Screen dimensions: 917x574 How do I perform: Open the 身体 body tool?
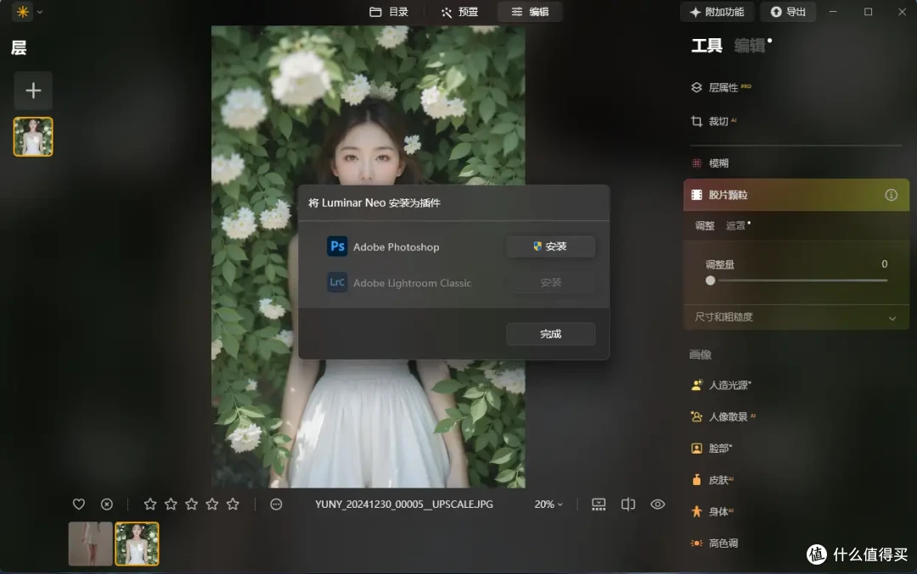point(712,511)
